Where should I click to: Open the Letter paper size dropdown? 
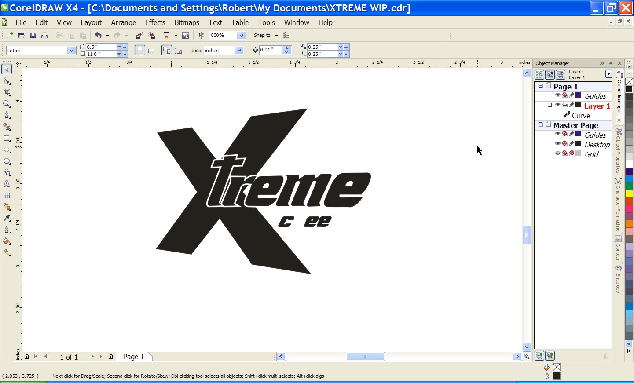[x=71, y=51]
